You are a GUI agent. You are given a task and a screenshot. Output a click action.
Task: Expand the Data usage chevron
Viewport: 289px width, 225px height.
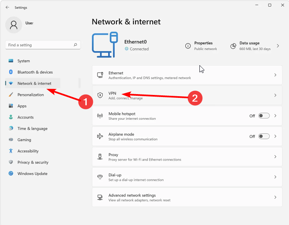coord(278,46)
